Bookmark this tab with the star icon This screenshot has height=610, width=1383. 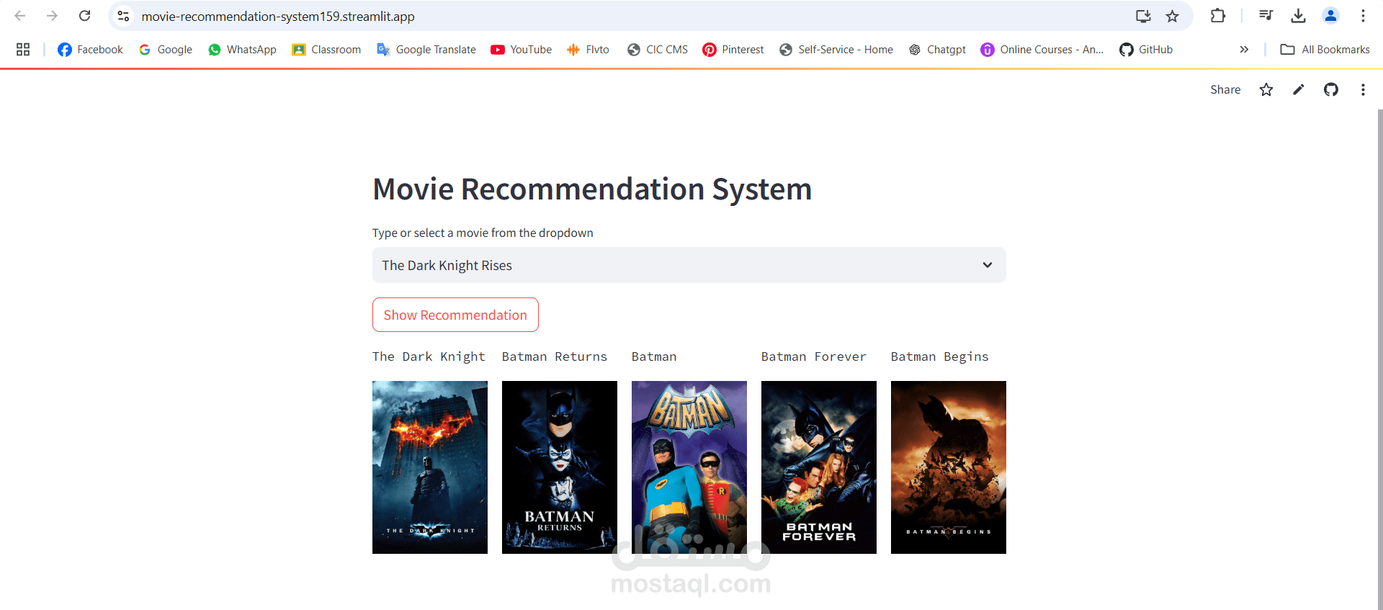1173,16
